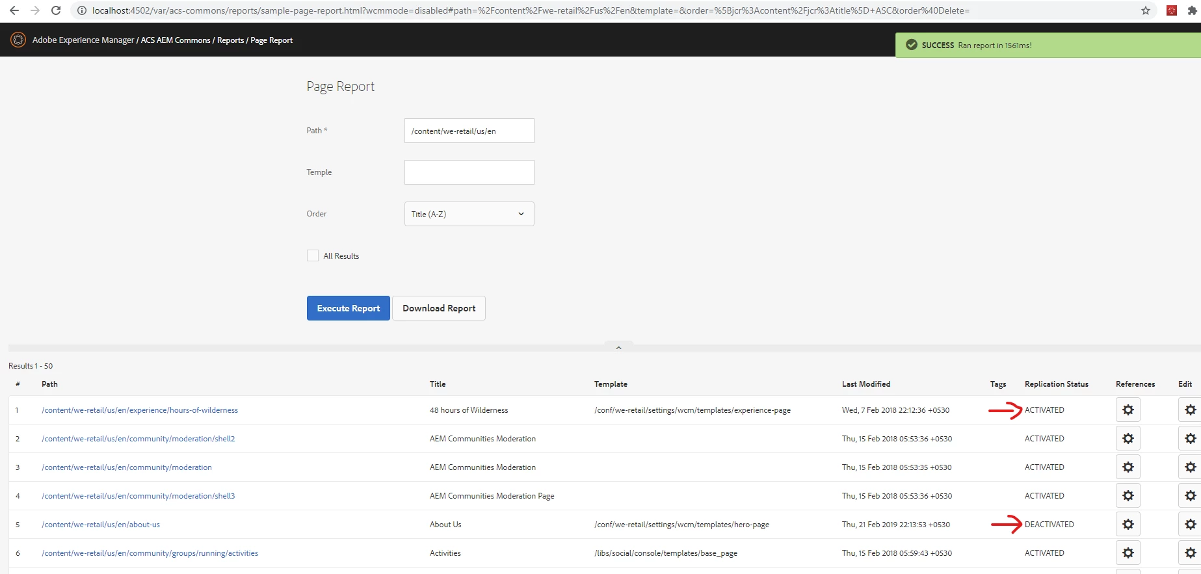This screenshot has height=574, width=1201.
Task: Open References gear for moderation/shell3 row
Action: click(x=1128, y=496)
